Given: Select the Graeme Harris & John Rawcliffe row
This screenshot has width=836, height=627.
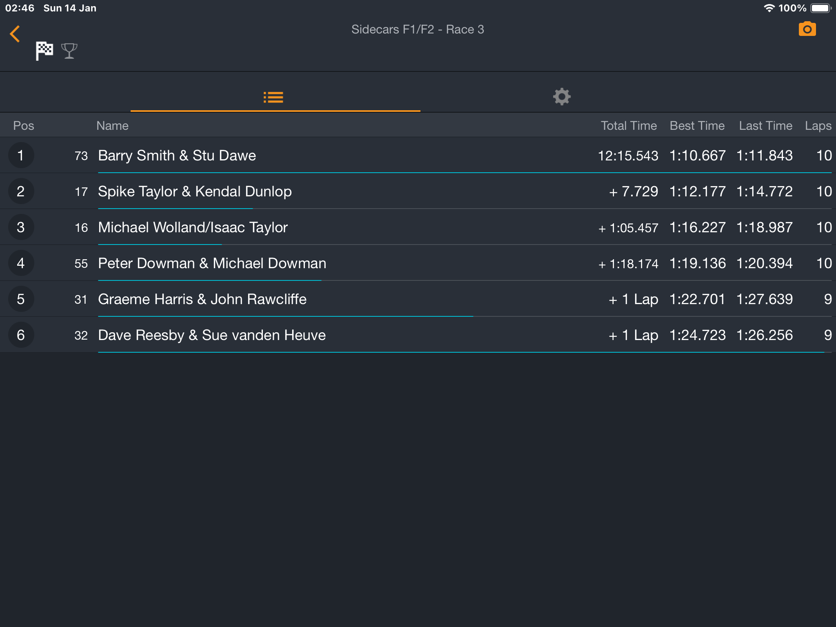Looking at the screenshot, I should (x=418, y=299).
